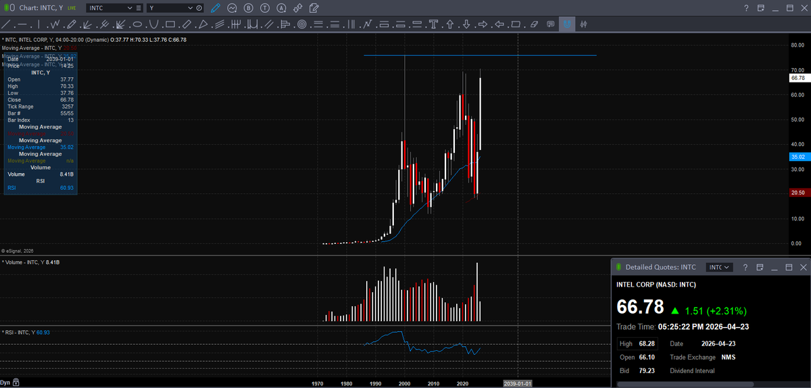The image size is (811, 388).
Task: Click the Volume 8.41B row in data panel
Action: pos(41,174)
